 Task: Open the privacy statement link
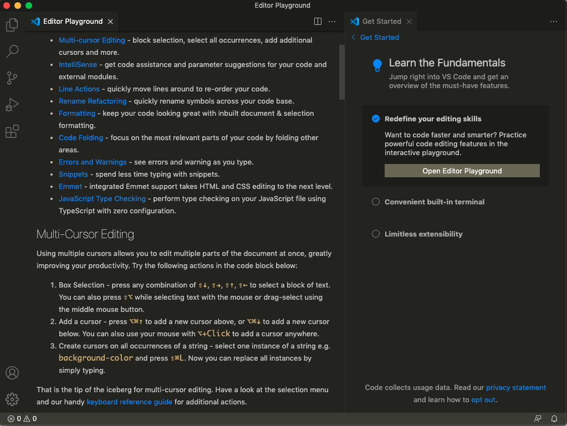coord(515,387)
